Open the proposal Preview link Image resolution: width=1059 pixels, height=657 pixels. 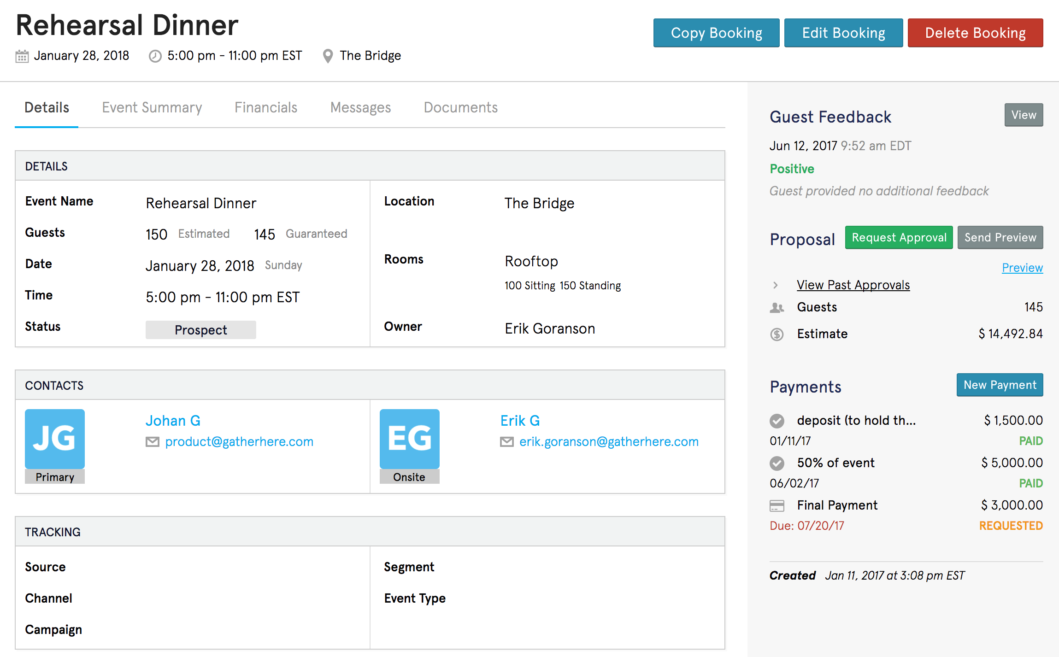tap(1022, 268)
